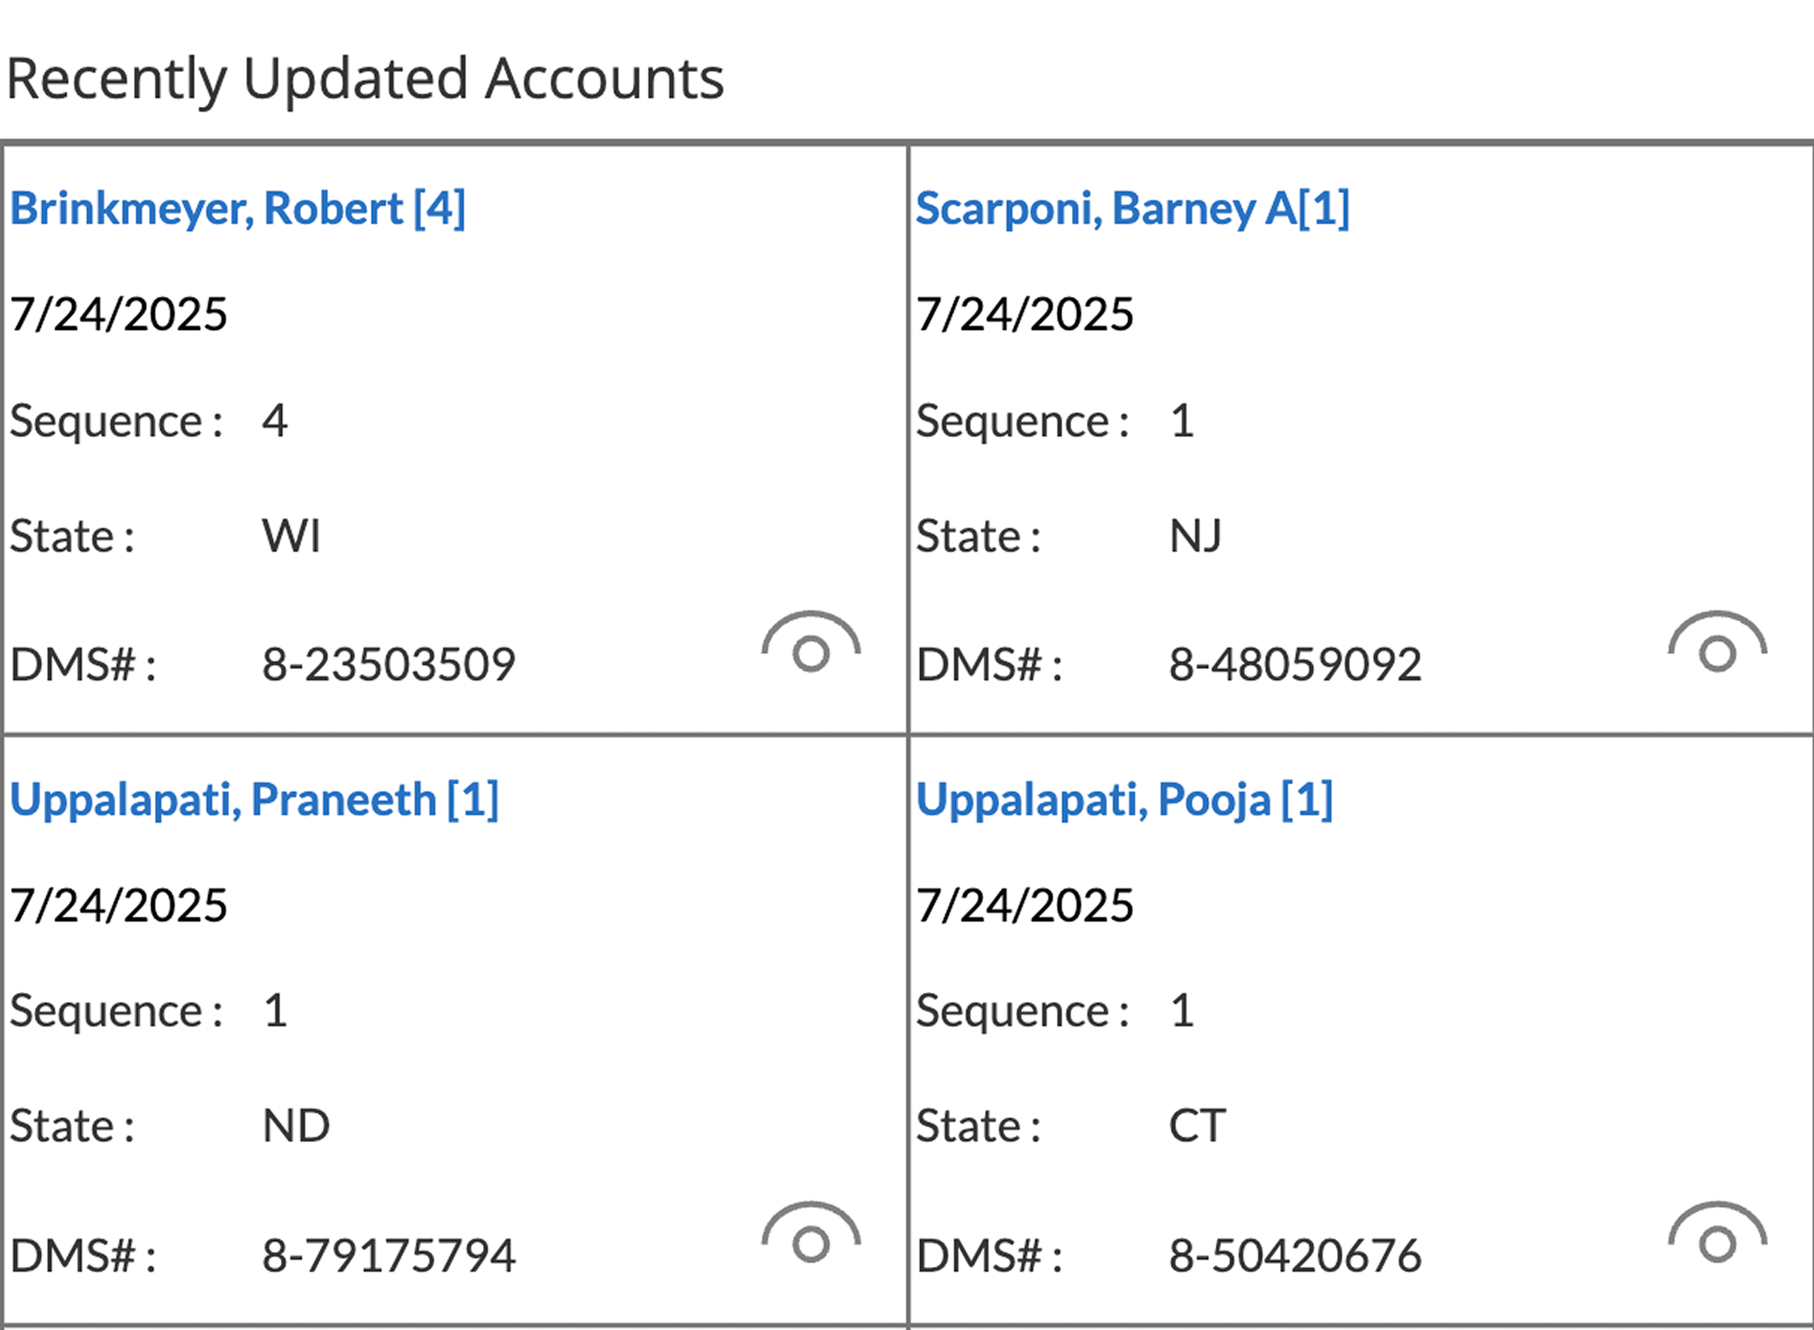Open the Uppalapati, Pooja [1] account link
1814x1330 pixels.
coord(1124,800)
